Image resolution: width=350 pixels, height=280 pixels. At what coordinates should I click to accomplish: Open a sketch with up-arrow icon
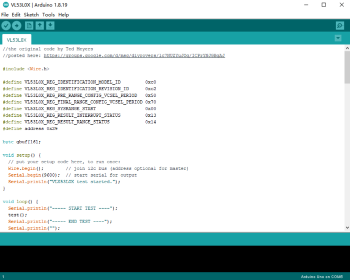[39, 25]
